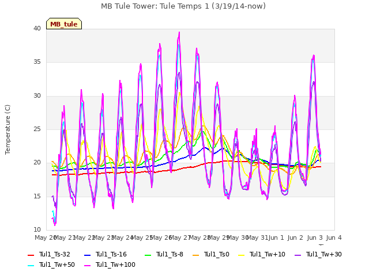Click the 40 y-axis tick label
The image size is (369, 276).
[37, 28]
